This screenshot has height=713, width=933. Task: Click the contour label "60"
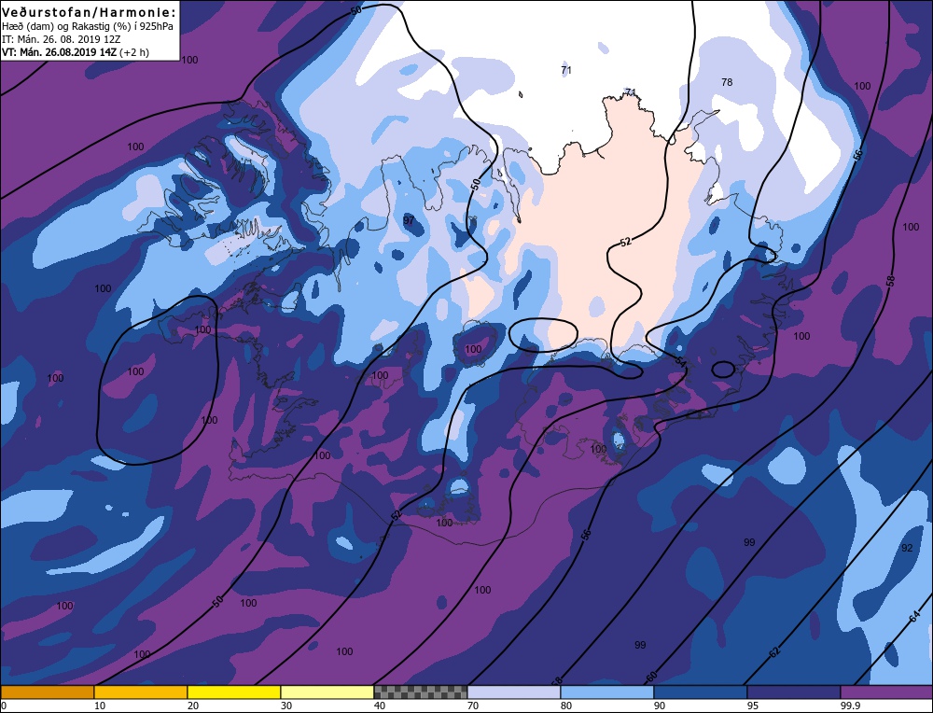point(651,677)
